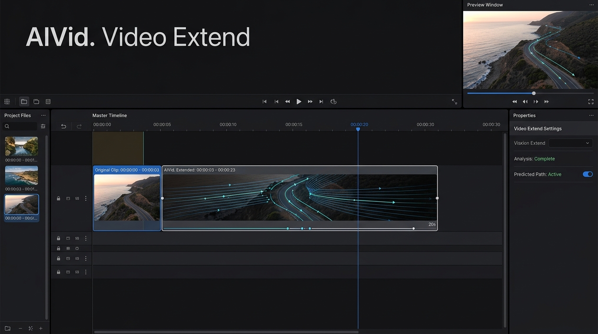Click the scatter icon between minus and plus

[x=30, y=328]
